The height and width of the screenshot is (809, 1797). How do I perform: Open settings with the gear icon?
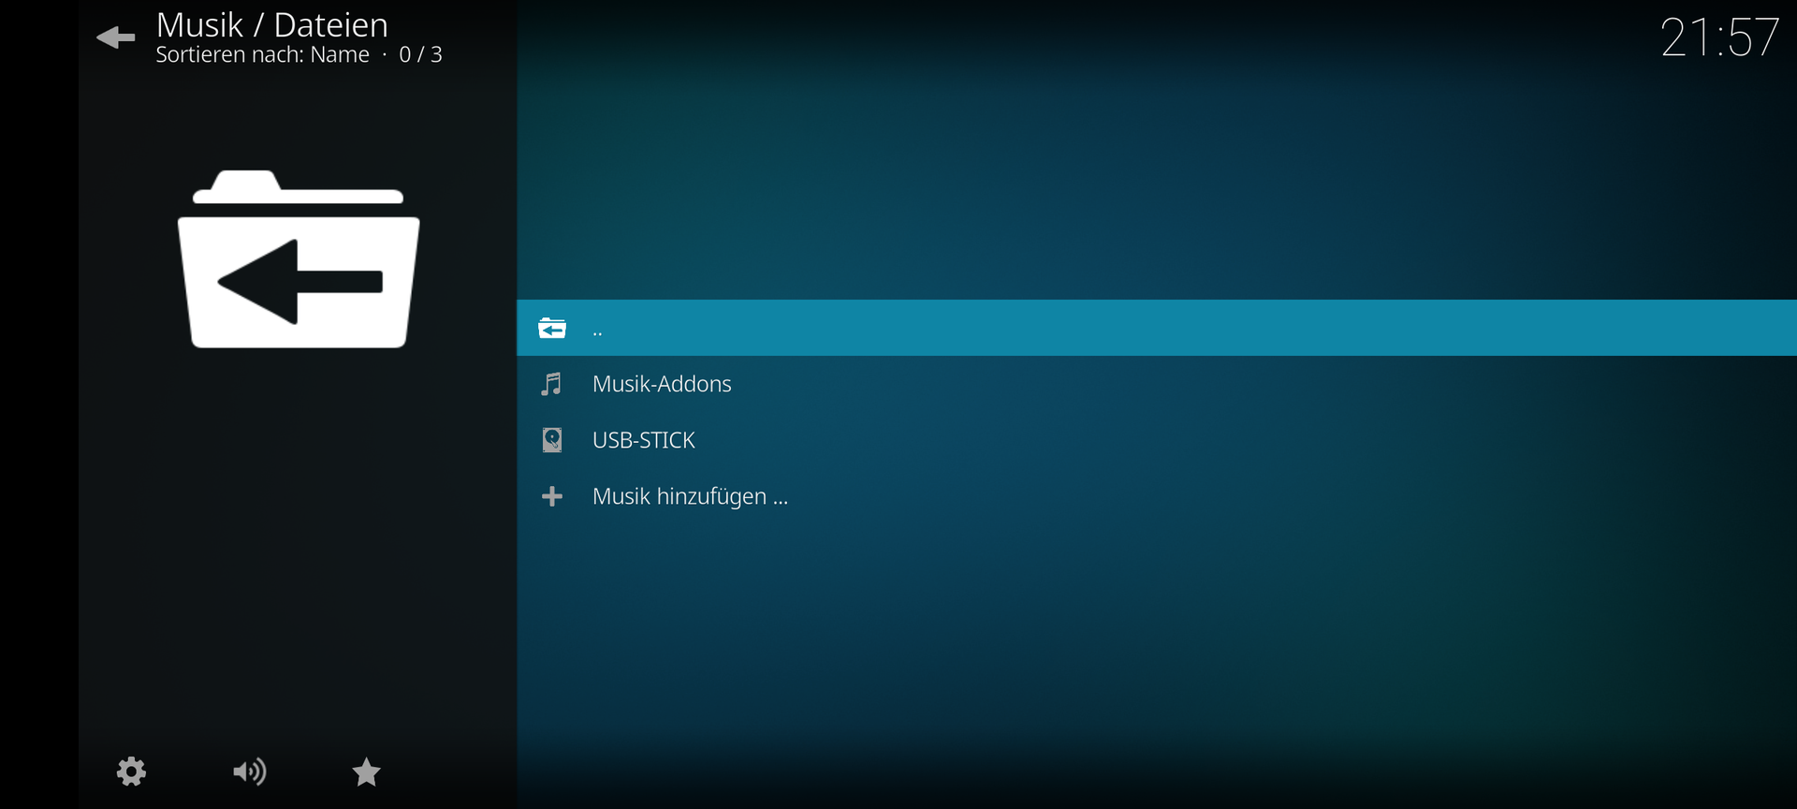click(131, 772)
